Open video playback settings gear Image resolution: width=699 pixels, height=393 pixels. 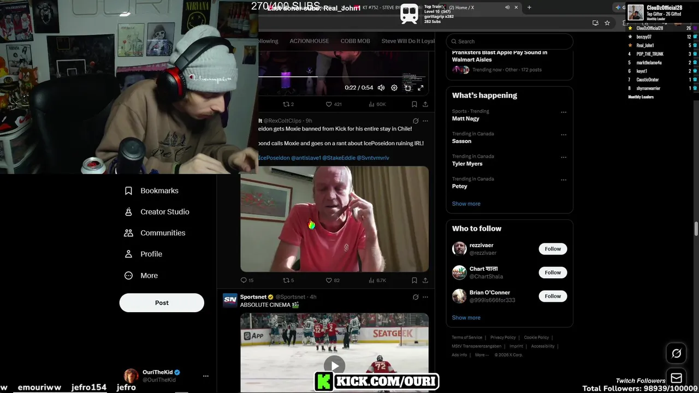coord(394,88)
